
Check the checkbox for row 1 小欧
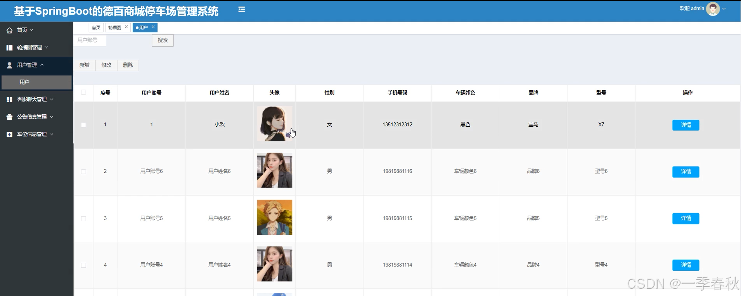(x=83, y=125)
